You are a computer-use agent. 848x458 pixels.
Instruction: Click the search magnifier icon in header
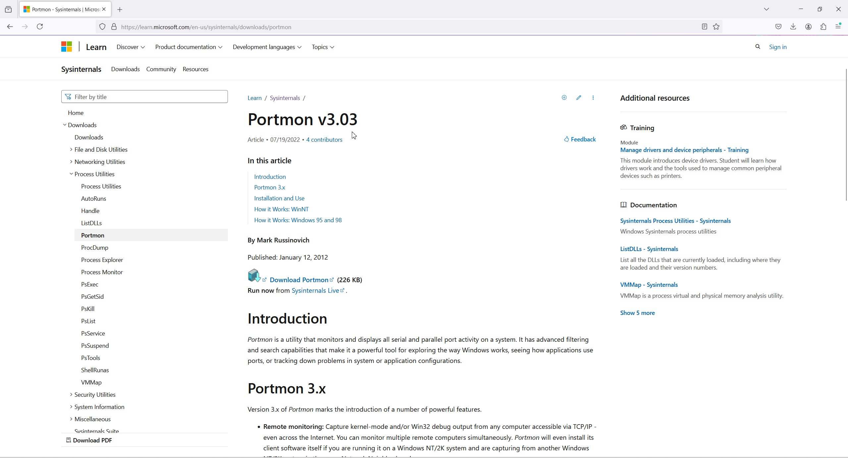758,47
